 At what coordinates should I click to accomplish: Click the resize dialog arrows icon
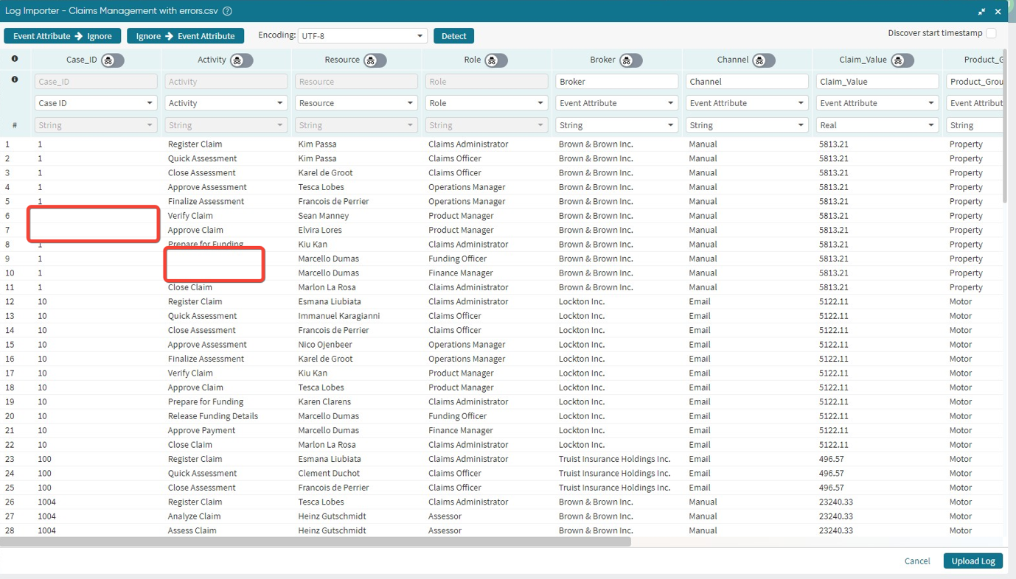point(981,11)
